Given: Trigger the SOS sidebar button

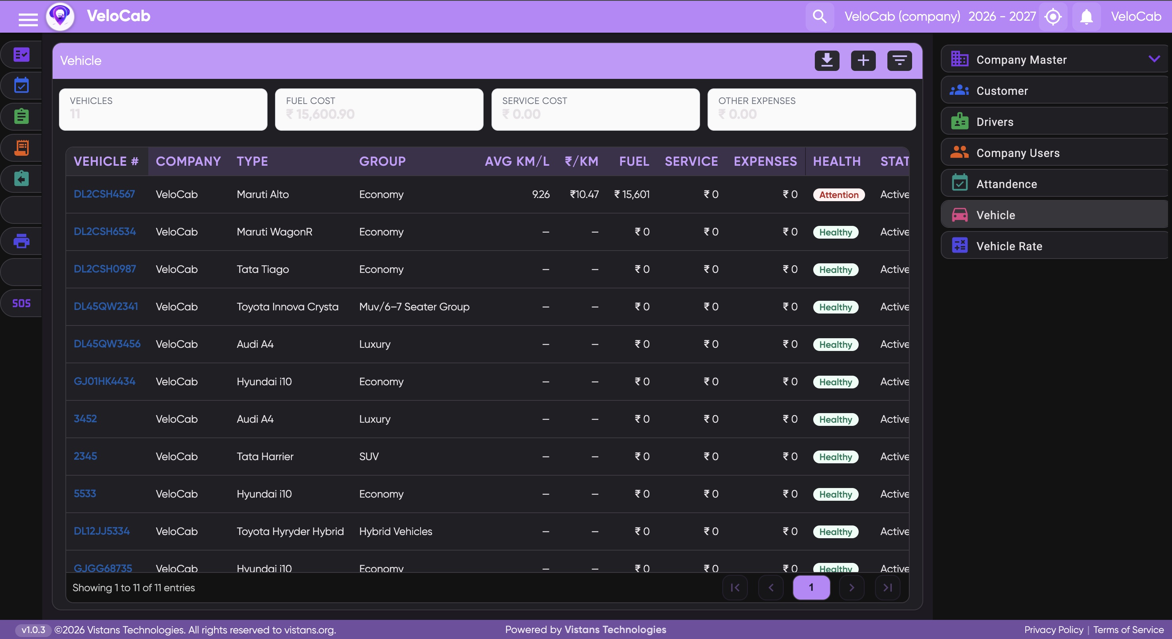Looking at the screenshot, I should tap(22, 303).
